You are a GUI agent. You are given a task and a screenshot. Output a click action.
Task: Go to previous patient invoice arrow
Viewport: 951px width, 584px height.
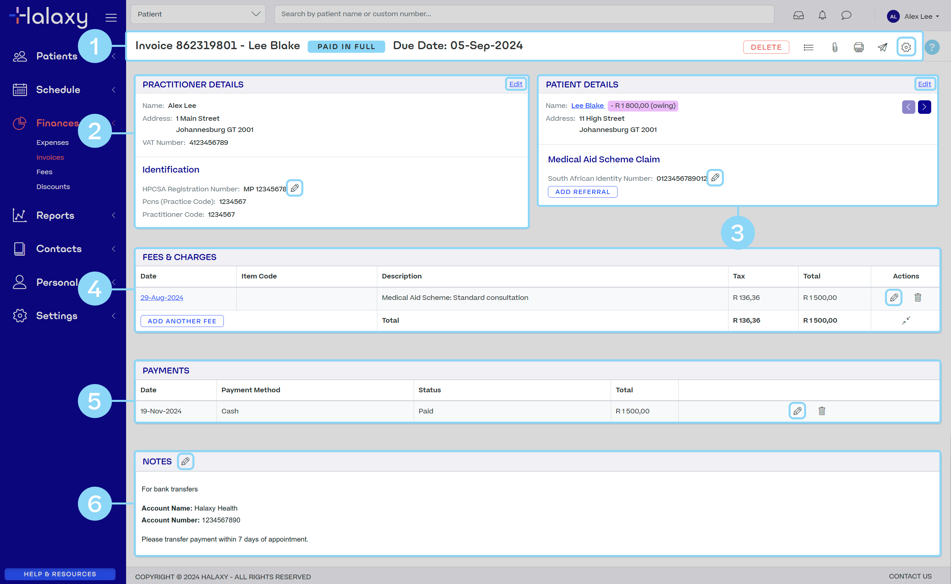coord(908,107)
